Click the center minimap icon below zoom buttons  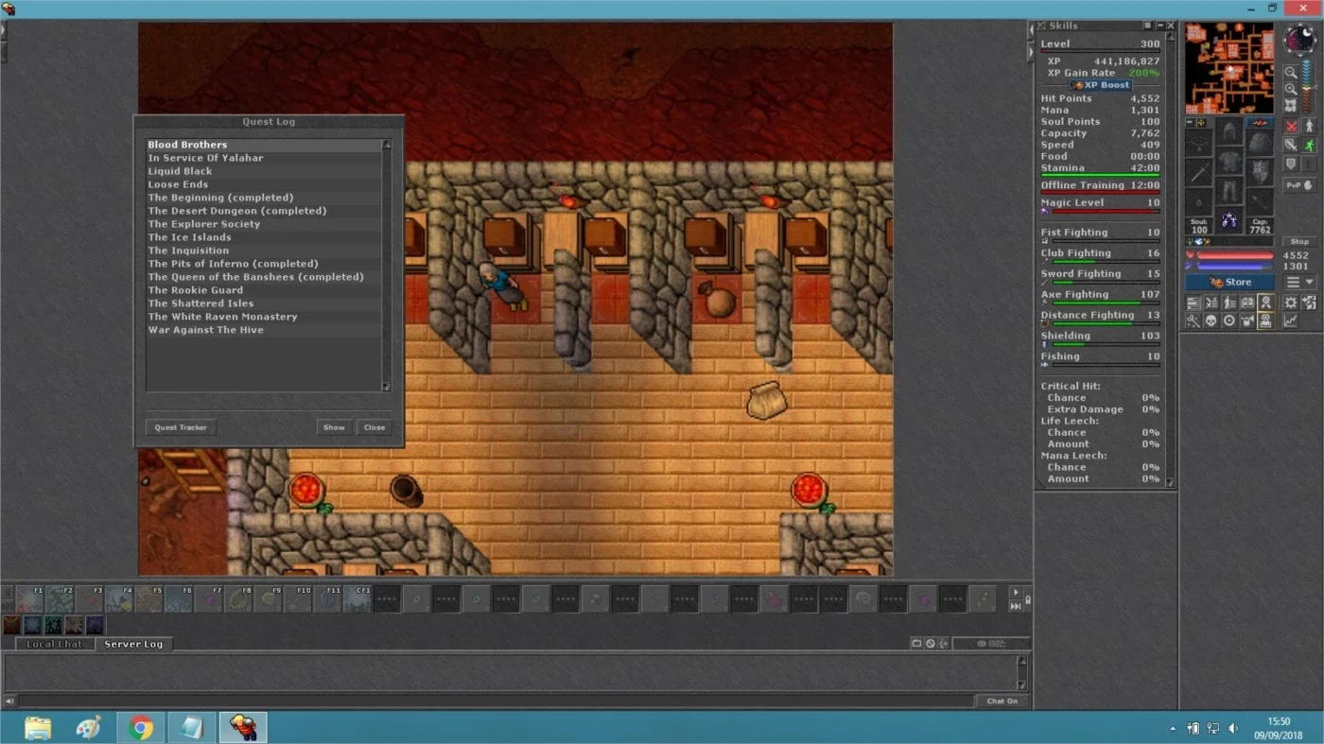(1290, 105)
